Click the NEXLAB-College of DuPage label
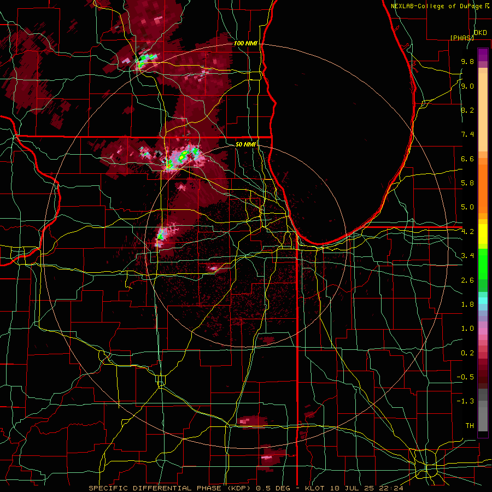Screen dimensions: 492x492 (436, 6)
